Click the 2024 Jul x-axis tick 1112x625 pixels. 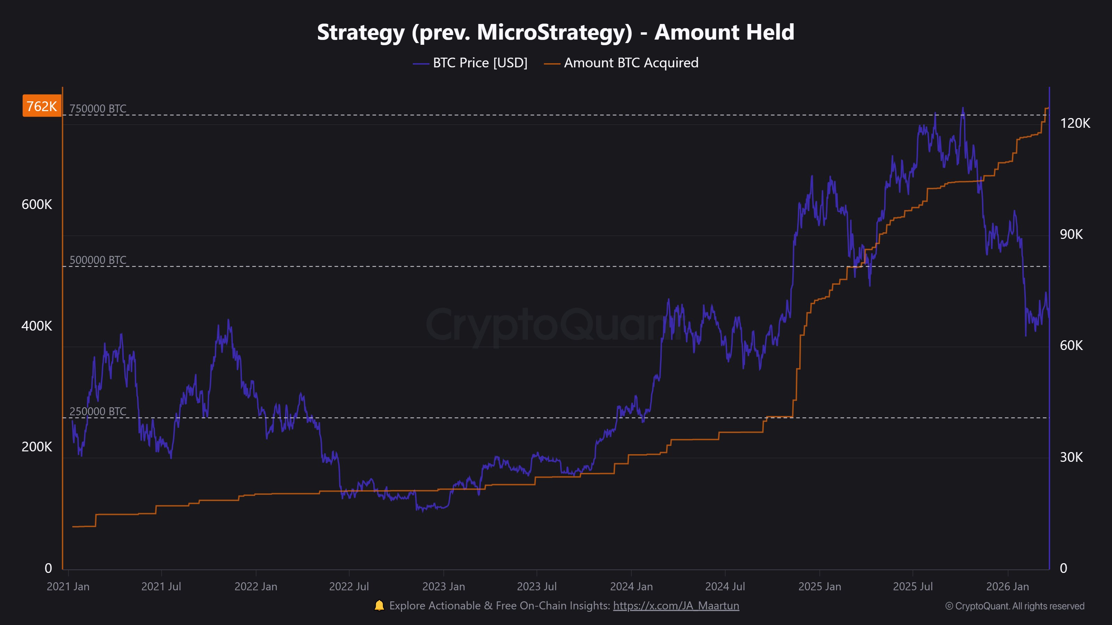[725, 586]
